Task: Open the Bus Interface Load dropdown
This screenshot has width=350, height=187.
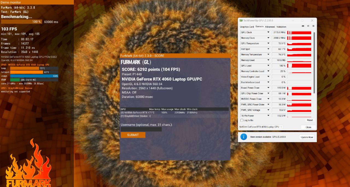Action: pos(269,82)
